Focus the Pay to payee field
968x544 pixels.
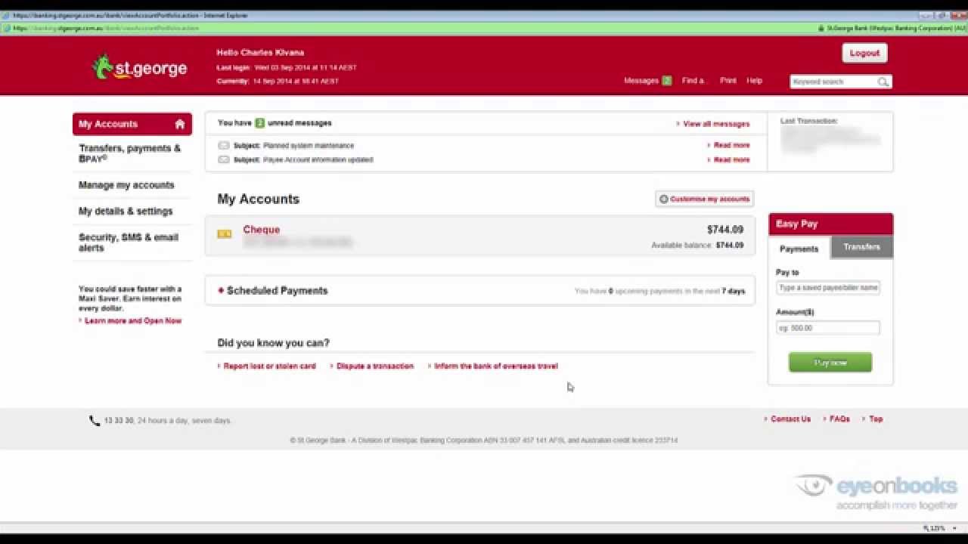(x=828, y=288)
